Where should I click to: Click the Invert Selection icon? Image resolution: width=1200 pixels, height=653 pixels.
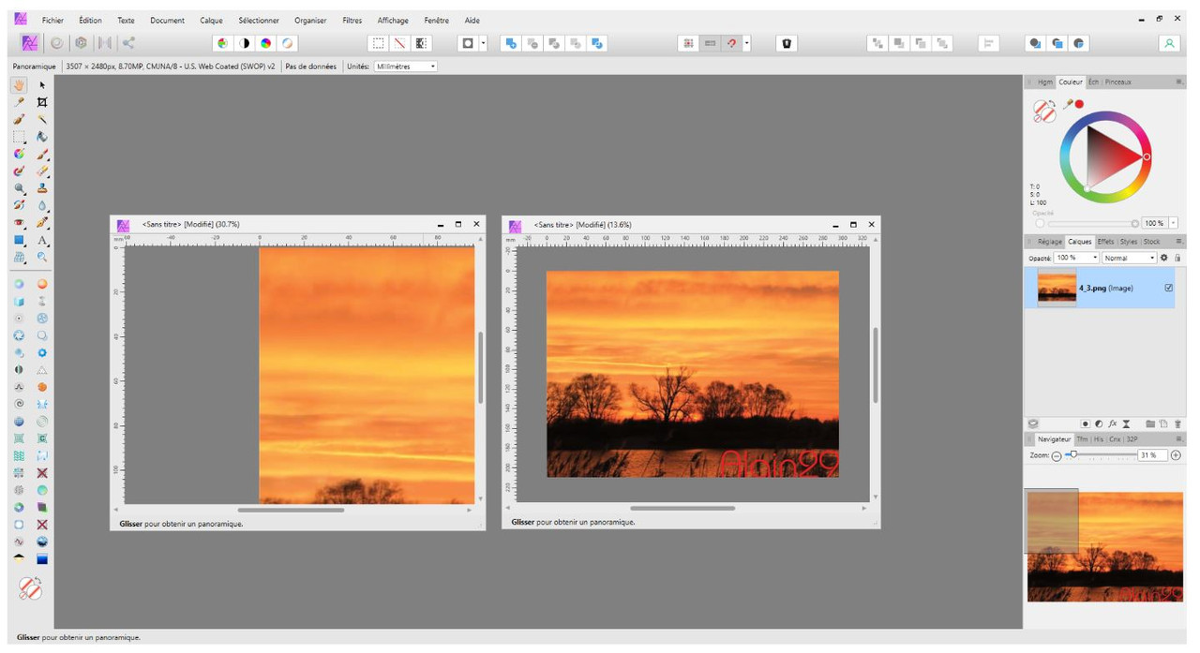(421, 43)
